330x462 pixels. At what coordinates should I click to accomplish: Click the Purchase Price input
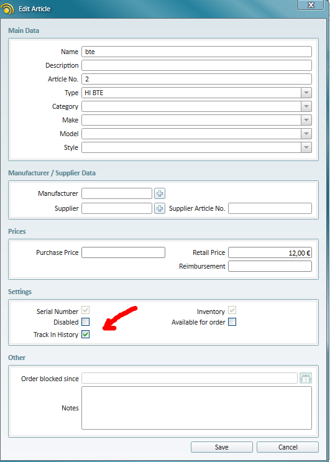(123, 252)
